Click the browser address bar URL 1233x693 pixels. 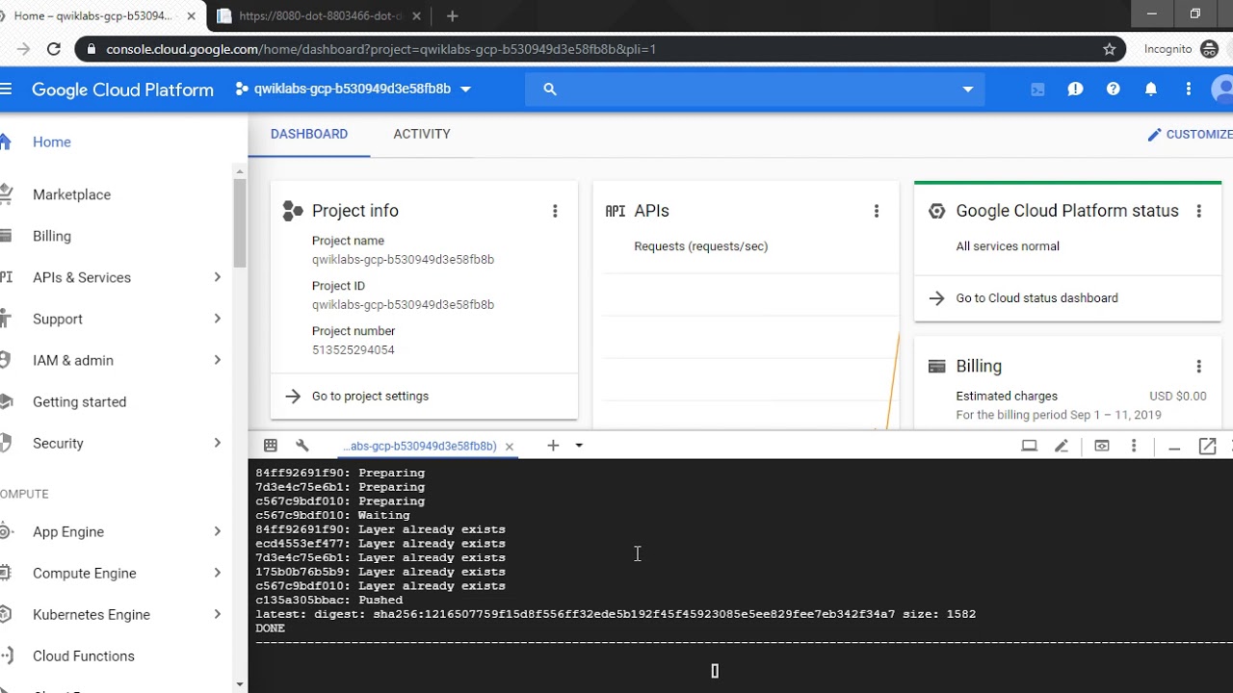381,49
